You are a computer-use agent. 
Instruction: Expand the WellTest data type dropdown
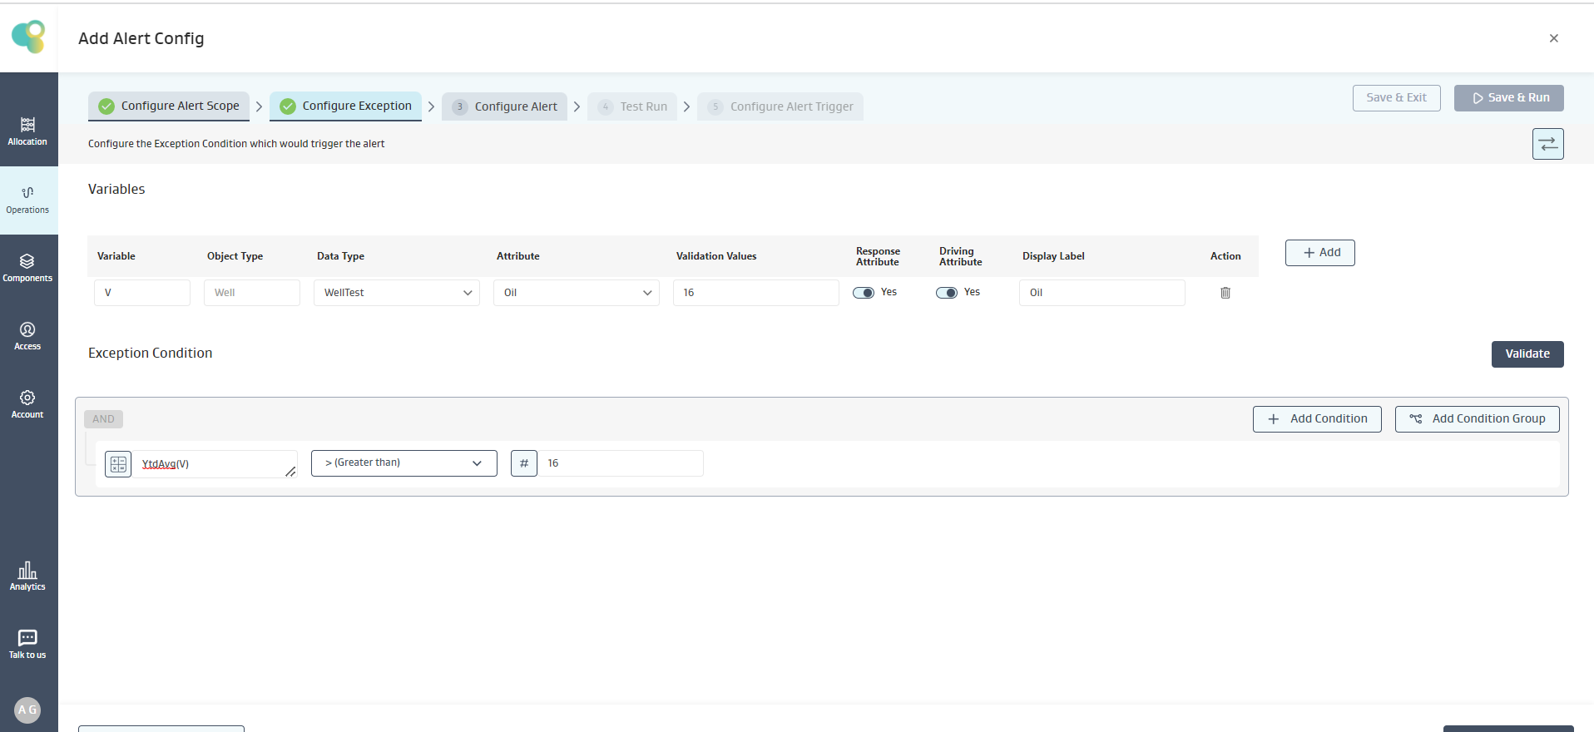396,293
